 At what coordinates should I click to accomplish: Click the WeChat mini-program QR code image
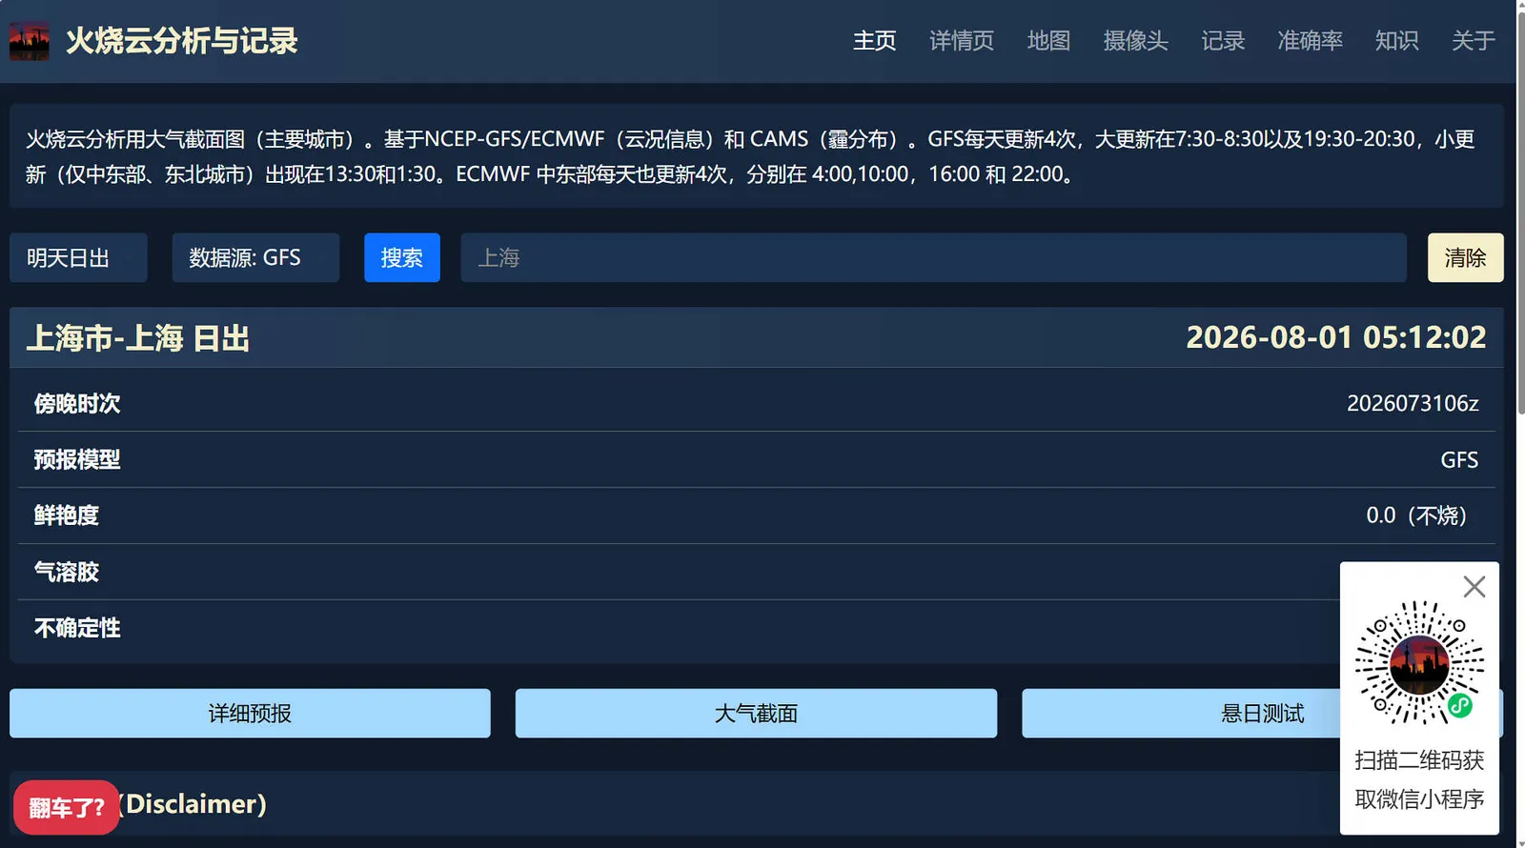(x=1419, y=663)
